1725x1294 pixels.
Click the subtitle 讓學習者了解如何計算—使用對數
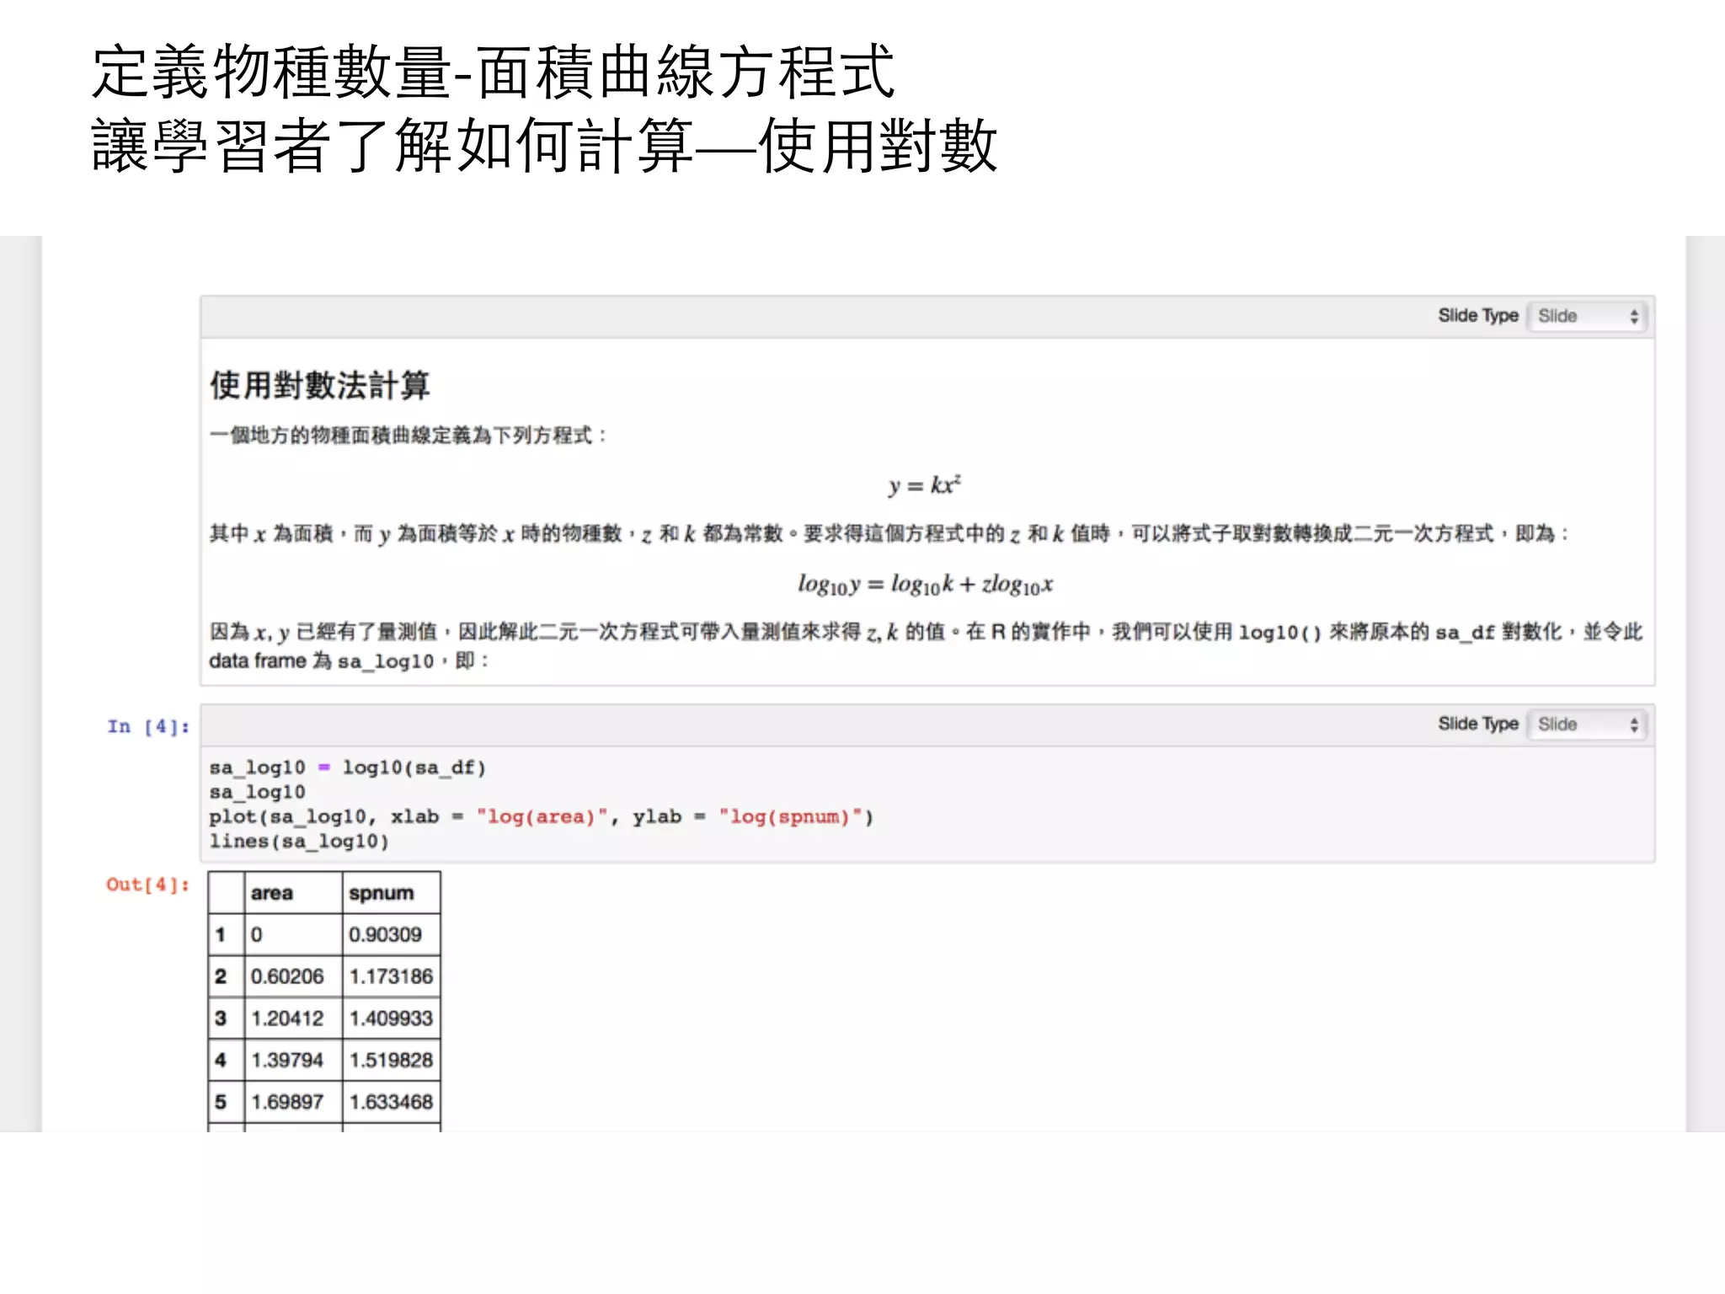coord(545,146)
